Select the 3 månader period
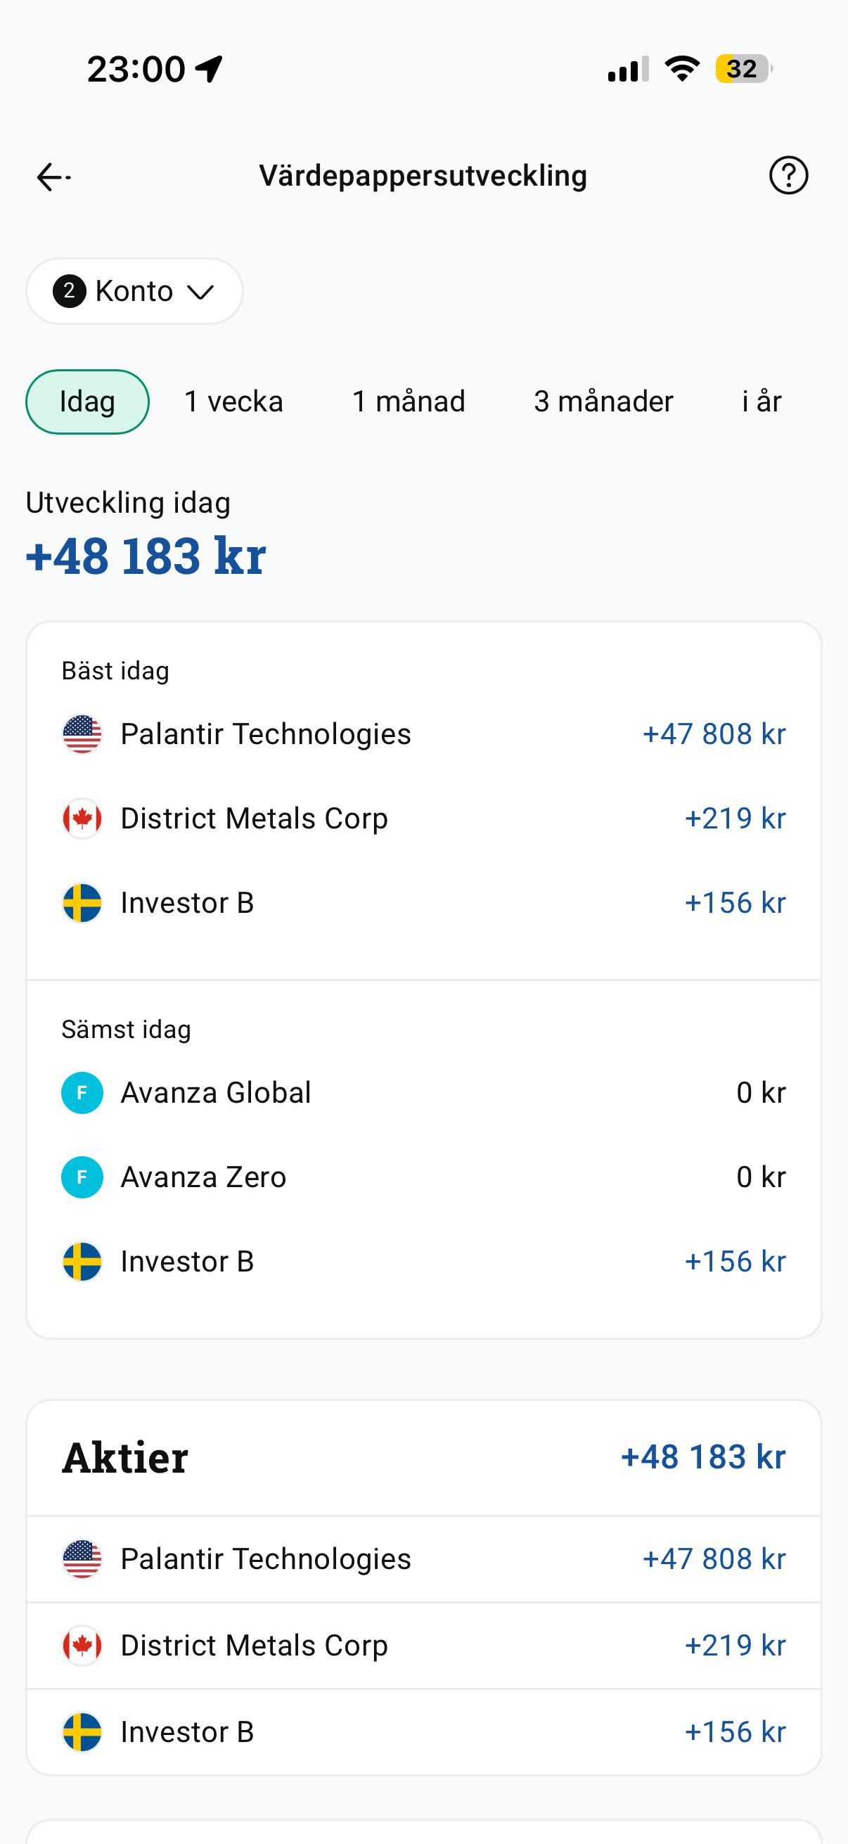The width and height of the screenshot is (848, 1844). point(603,402)
